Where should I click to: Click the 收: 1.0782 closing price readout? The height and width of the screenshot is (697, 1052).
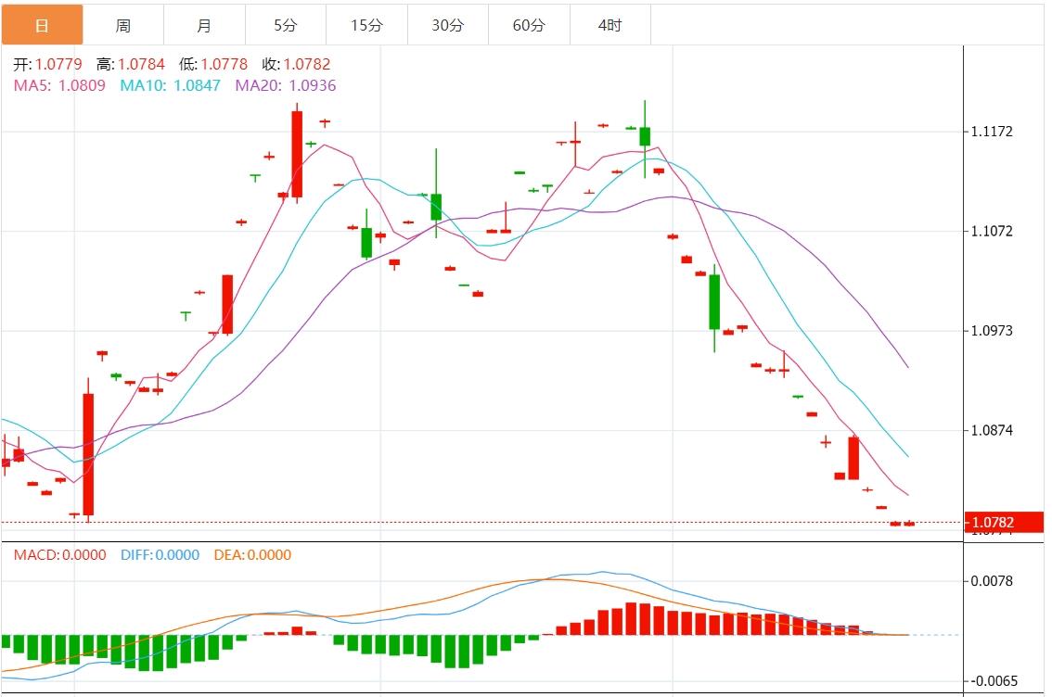tap(296, 65)
